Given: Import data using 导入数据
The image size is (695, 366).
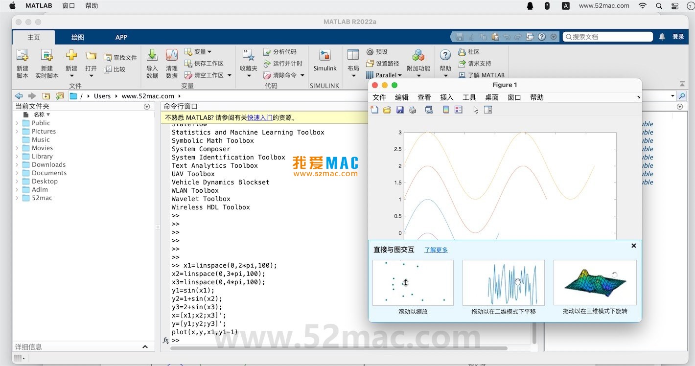Looking at the screenshot, I should 152,64.
